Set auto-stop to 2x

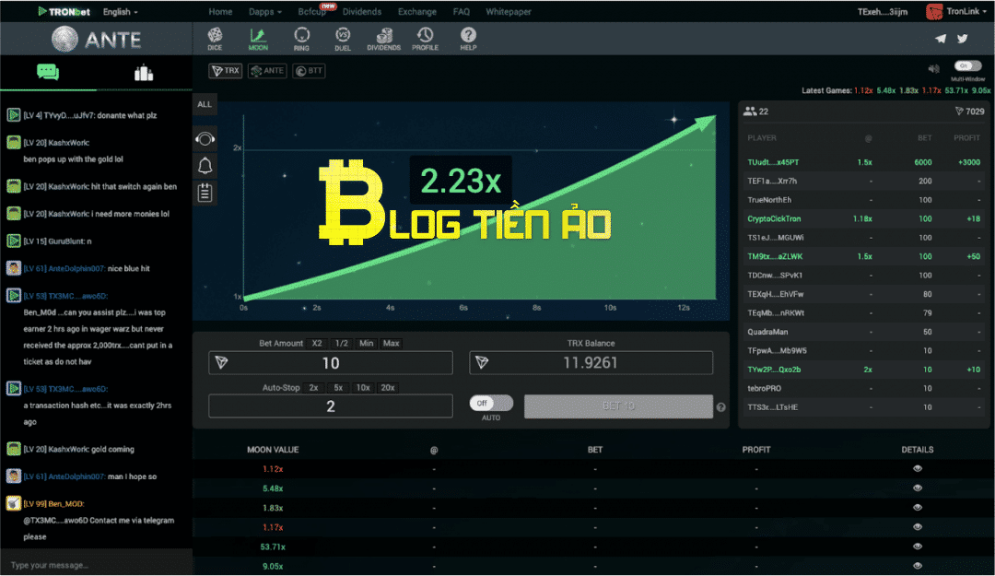pyautogui.click(x=313, y=387)
